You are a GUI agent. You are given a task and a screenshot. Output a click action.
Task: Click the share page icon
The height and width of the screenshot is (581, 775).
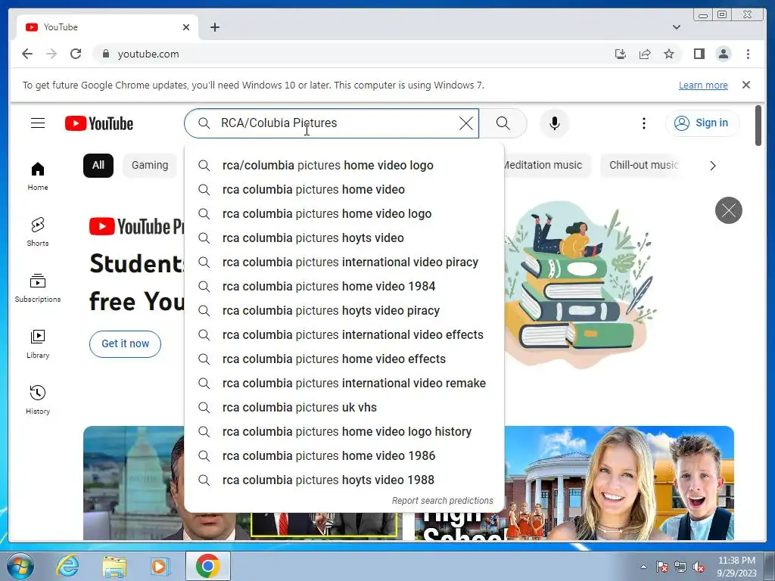pyautogui.click(x=645, y=54)
